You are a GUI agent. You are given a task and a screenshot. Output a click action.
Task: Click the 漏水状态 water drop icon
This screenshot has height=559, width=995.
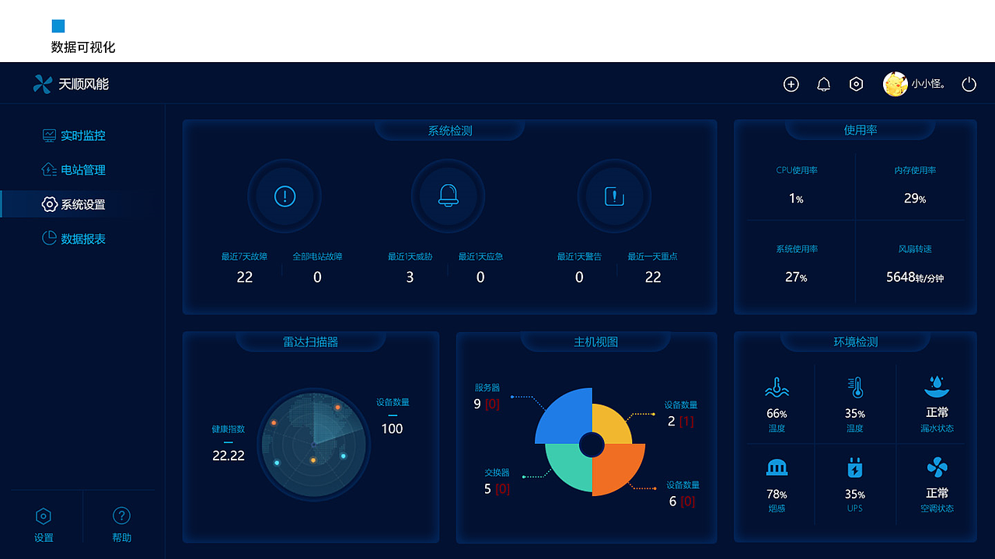pyautogui.click(x=937, y=387)
